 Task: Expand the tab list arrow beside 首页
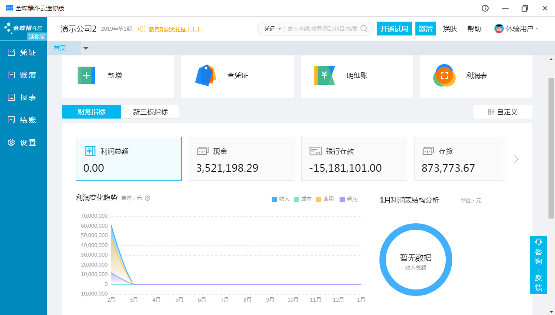(x=86, y=48)
